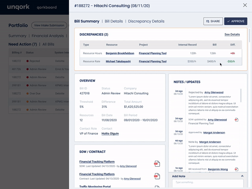Collapse the Add Note section chevron

pos(242,176)
